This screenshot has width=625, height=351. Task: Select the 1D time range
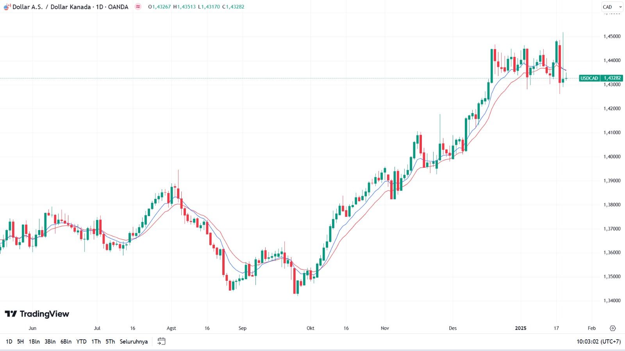pos(9,342)
